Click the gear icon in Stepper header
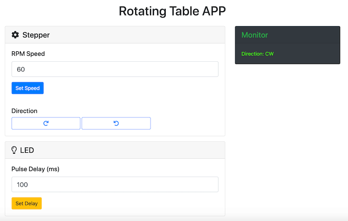Screen dimensions: 348x221 tap(15, 35)
